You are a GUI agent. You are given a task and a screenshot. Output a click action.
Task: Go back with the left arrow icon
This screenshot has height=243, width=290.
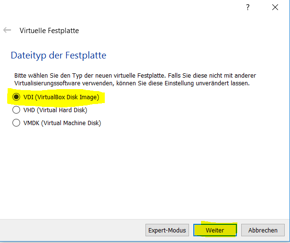tap(7, 30)
